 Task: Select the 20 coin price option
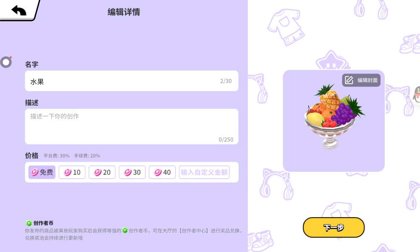coord(102,172)
